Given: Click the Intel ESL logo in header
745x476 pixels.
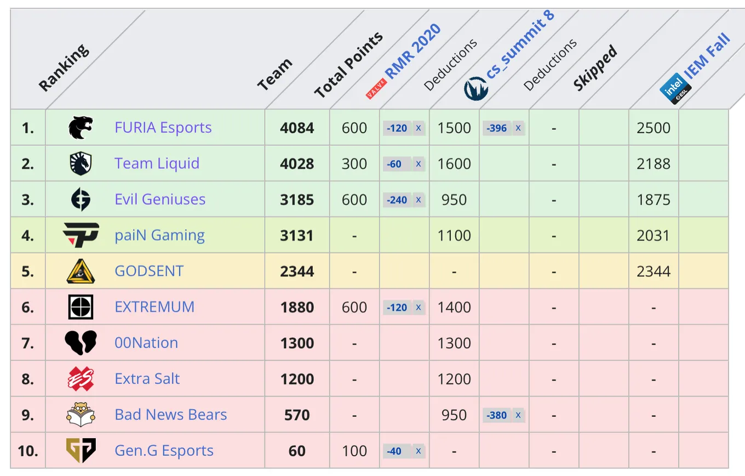Looking at the screenshot, I should tap(675, 88).
